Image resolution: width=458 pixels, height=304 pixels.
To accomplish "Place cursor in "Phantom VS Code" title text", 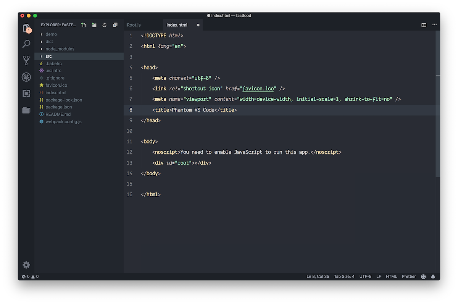I will [x=193, y=110].
